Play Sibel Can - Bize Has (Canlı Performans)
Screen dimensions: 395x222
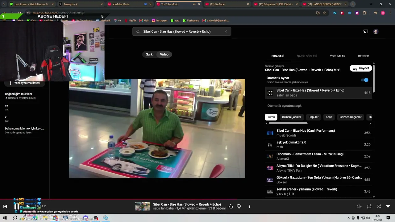point(318,133)
